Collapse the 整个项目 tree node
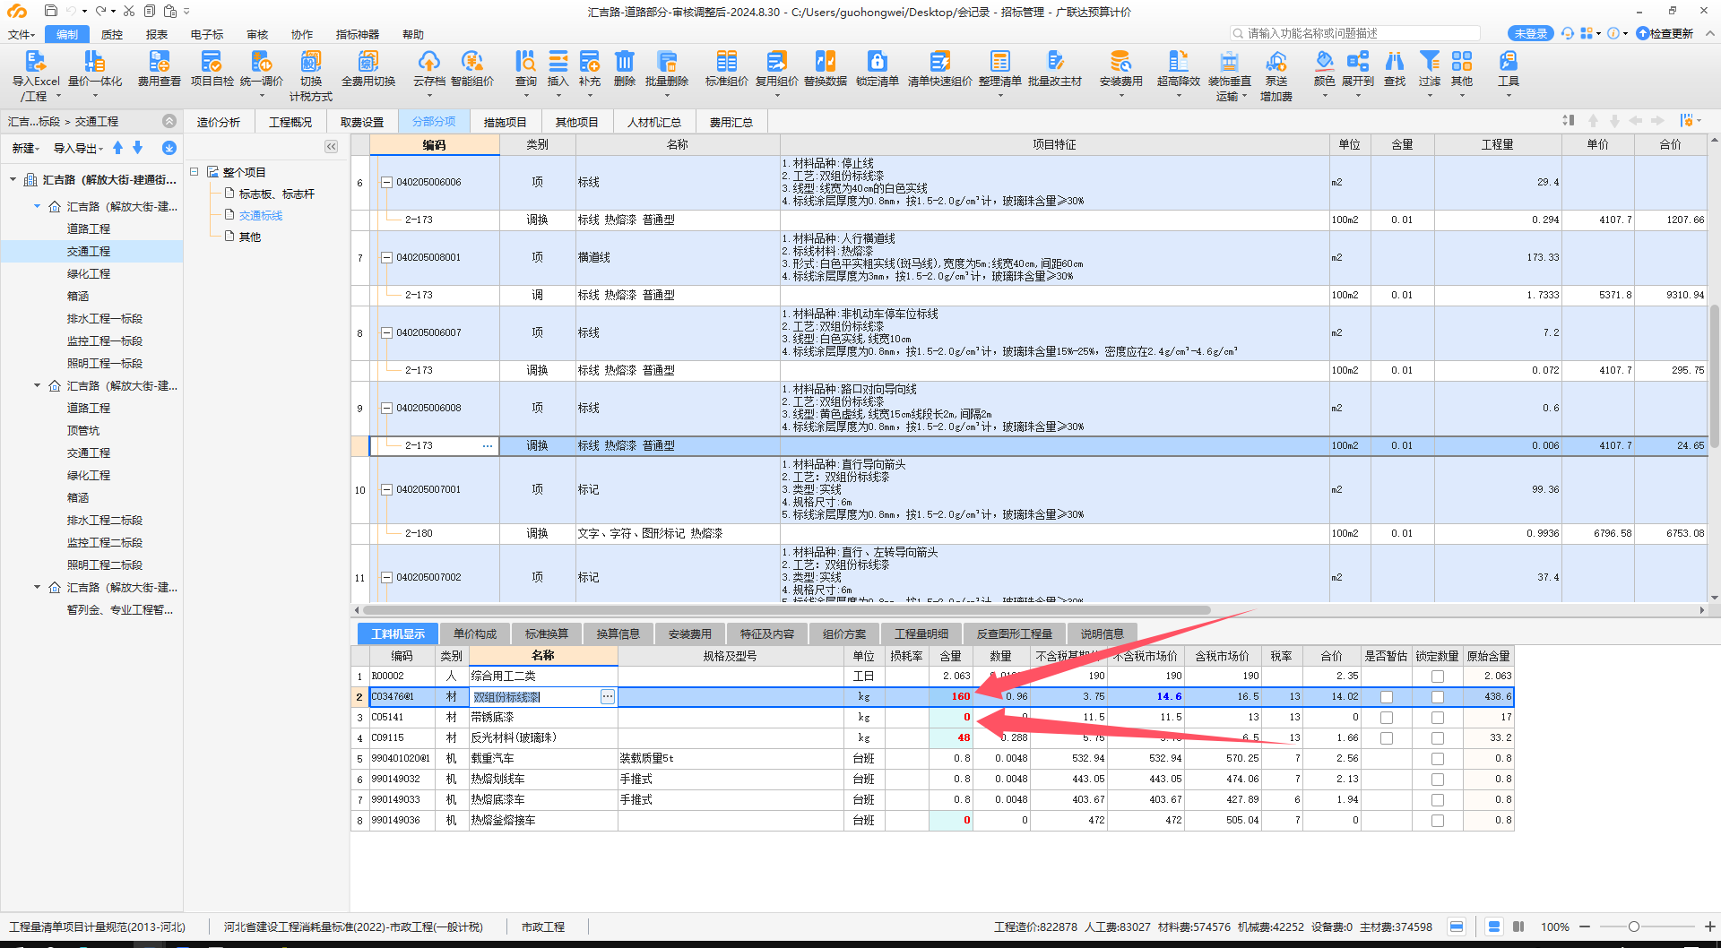 click(195, 171)
